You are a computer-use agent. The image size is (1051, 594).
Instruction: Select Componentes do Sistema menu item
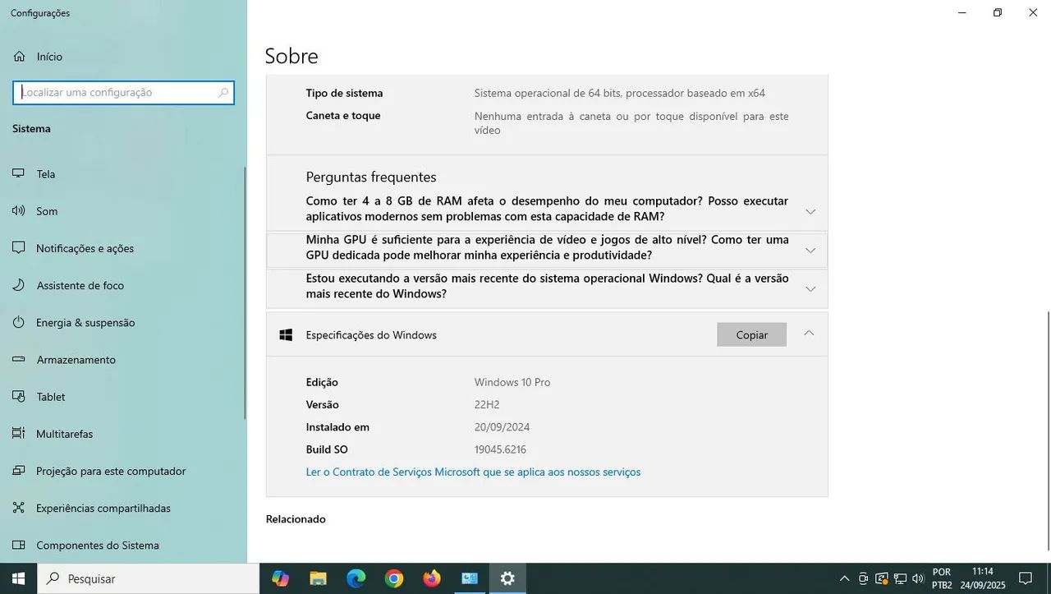point(98,545)
